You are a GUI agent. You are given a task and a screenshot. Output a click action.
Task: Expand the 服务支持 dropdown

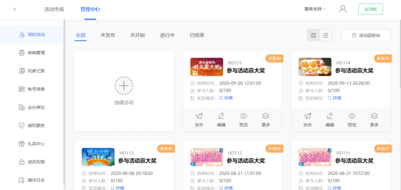315,9
